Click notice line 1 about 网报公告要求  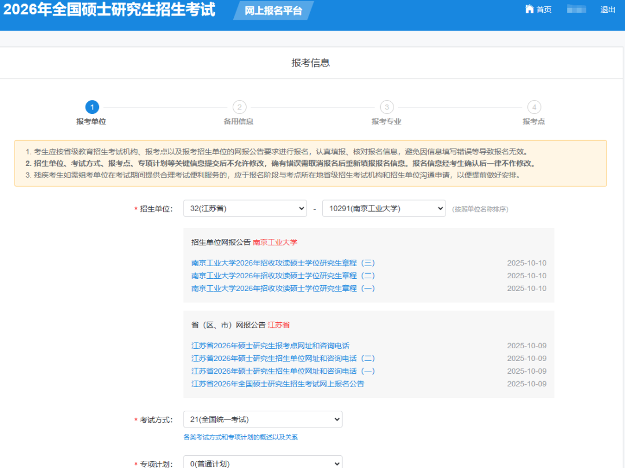[277, 152]
